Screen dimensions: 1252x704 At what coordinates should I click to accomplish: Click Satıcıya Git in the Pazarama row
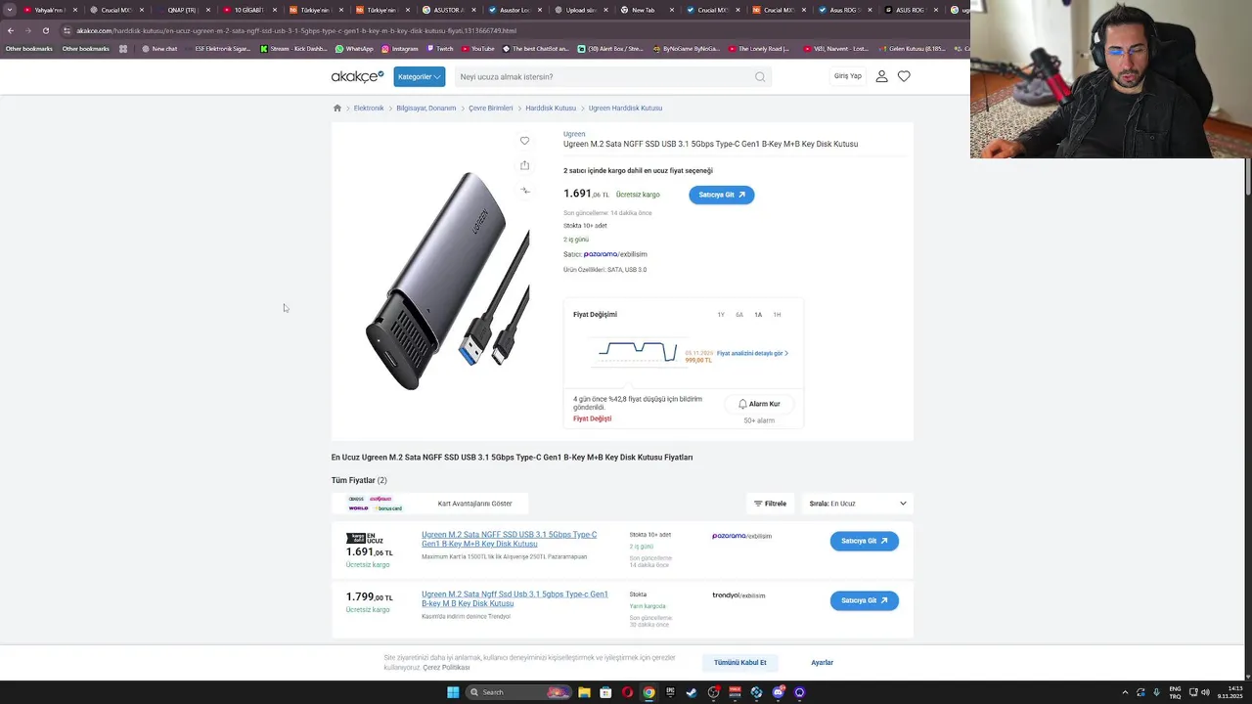coord(864,541)
